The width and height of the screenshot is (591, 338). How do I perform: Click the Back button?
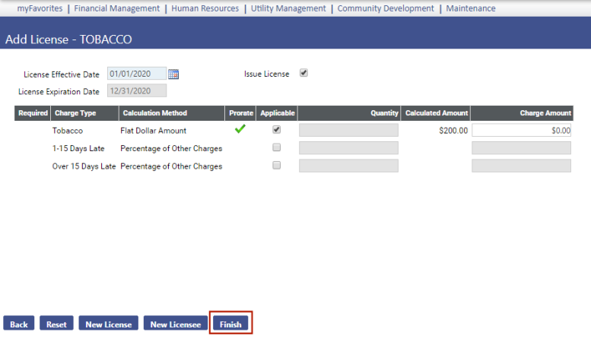(19, 324)
